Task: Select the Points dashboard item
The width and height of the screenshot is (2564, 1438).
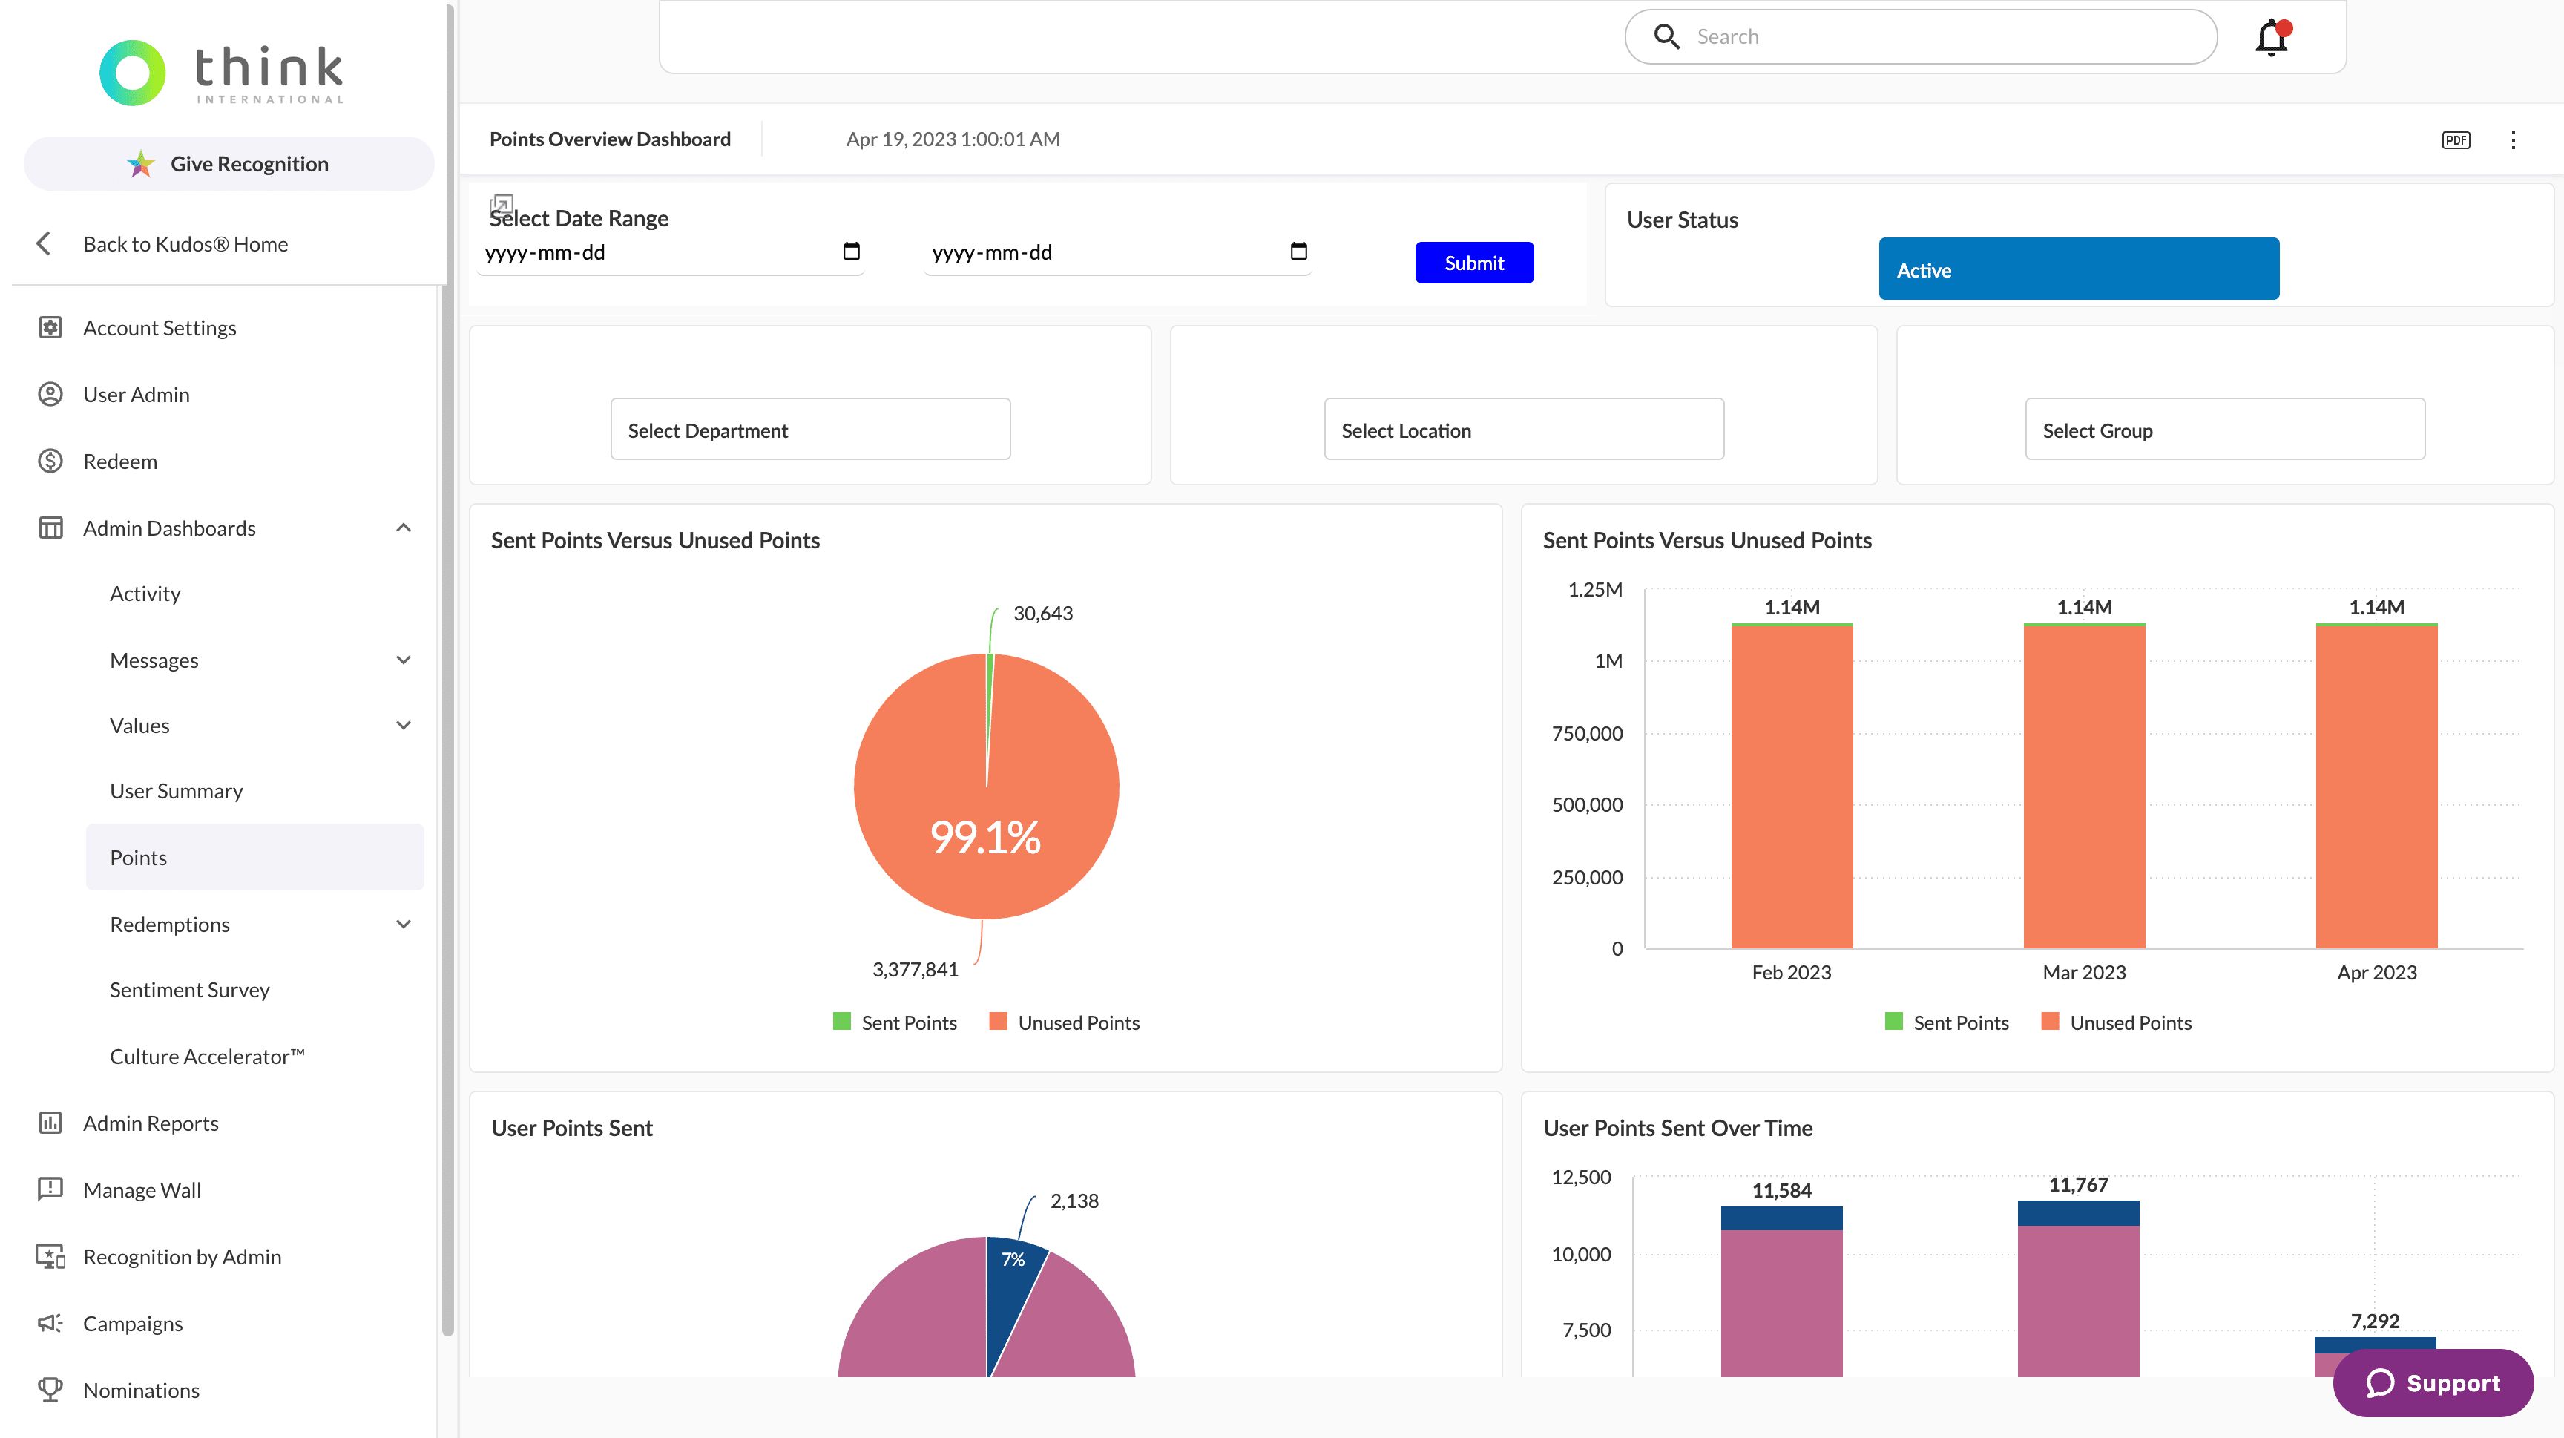Action: (254, 857)
